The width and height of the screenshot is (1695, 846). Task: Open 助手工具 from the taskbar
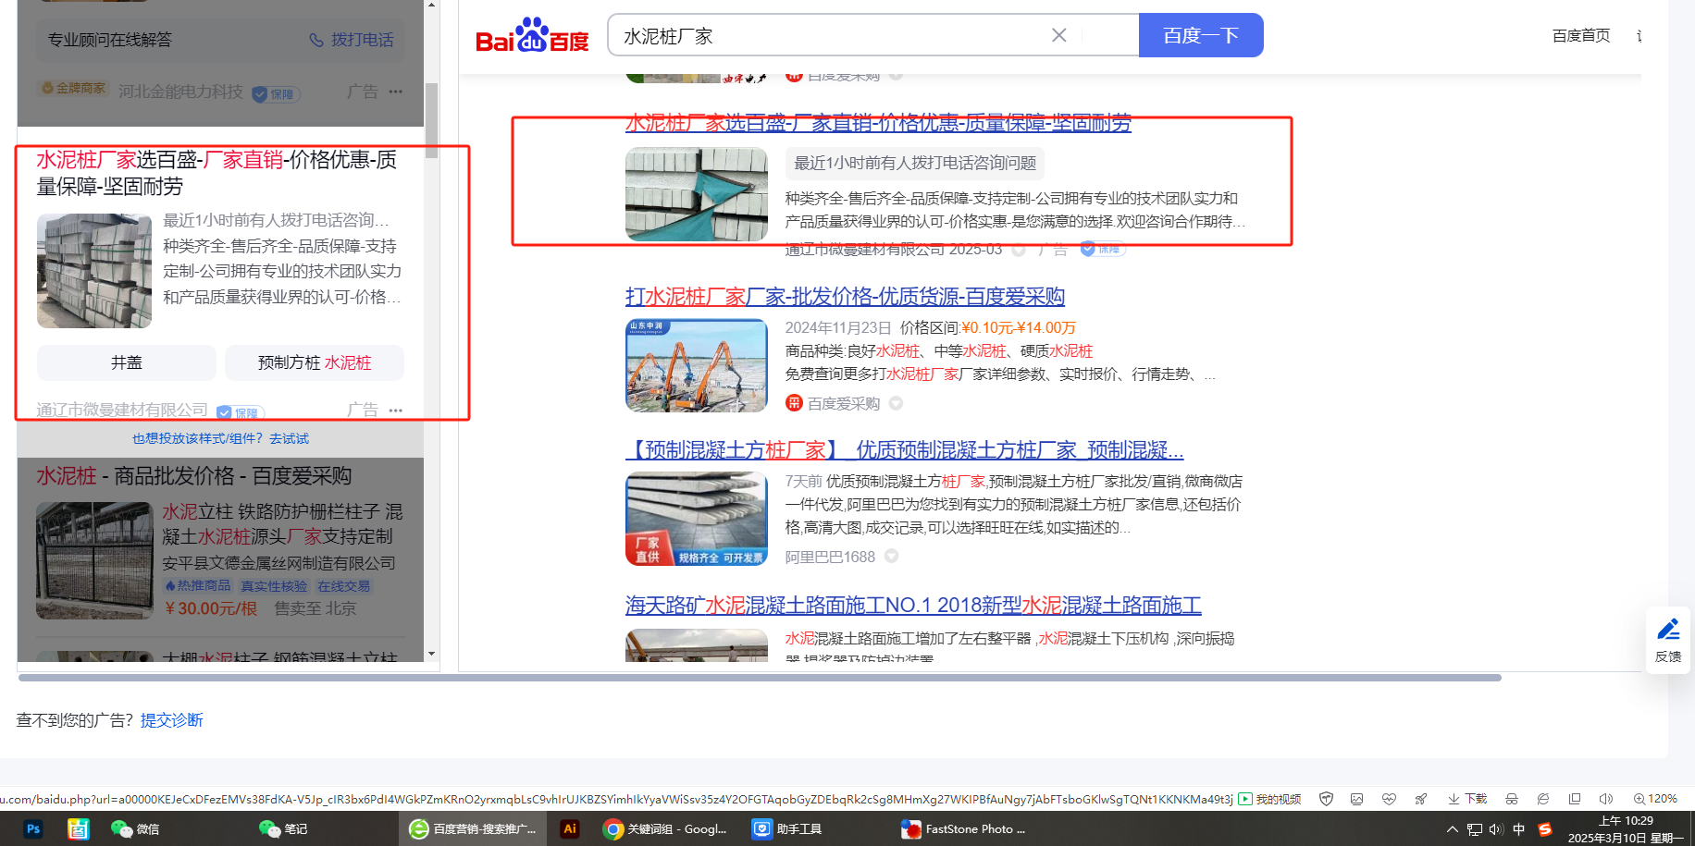[x=786, y=829]
